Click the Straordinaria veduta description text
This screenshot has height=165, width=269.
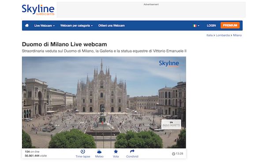(x=104, y=51)
